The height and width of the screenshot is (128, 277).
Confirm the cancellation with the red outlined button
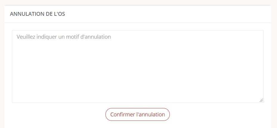pos(138,114)
